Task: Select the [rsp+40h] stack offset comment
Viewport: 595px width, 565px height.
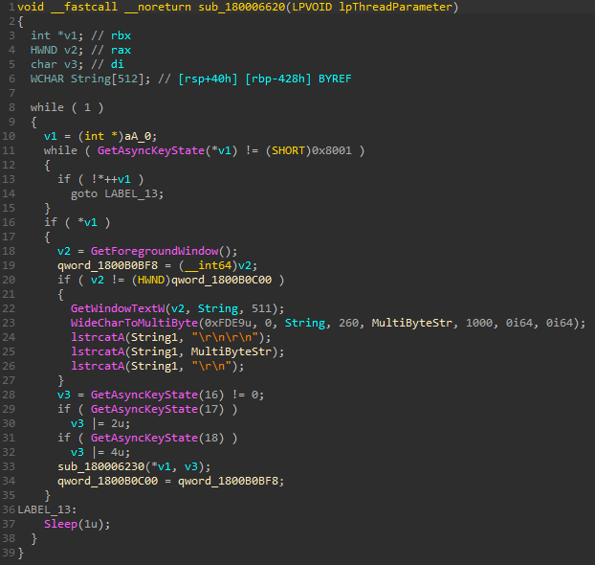Action: click(208, 79)
